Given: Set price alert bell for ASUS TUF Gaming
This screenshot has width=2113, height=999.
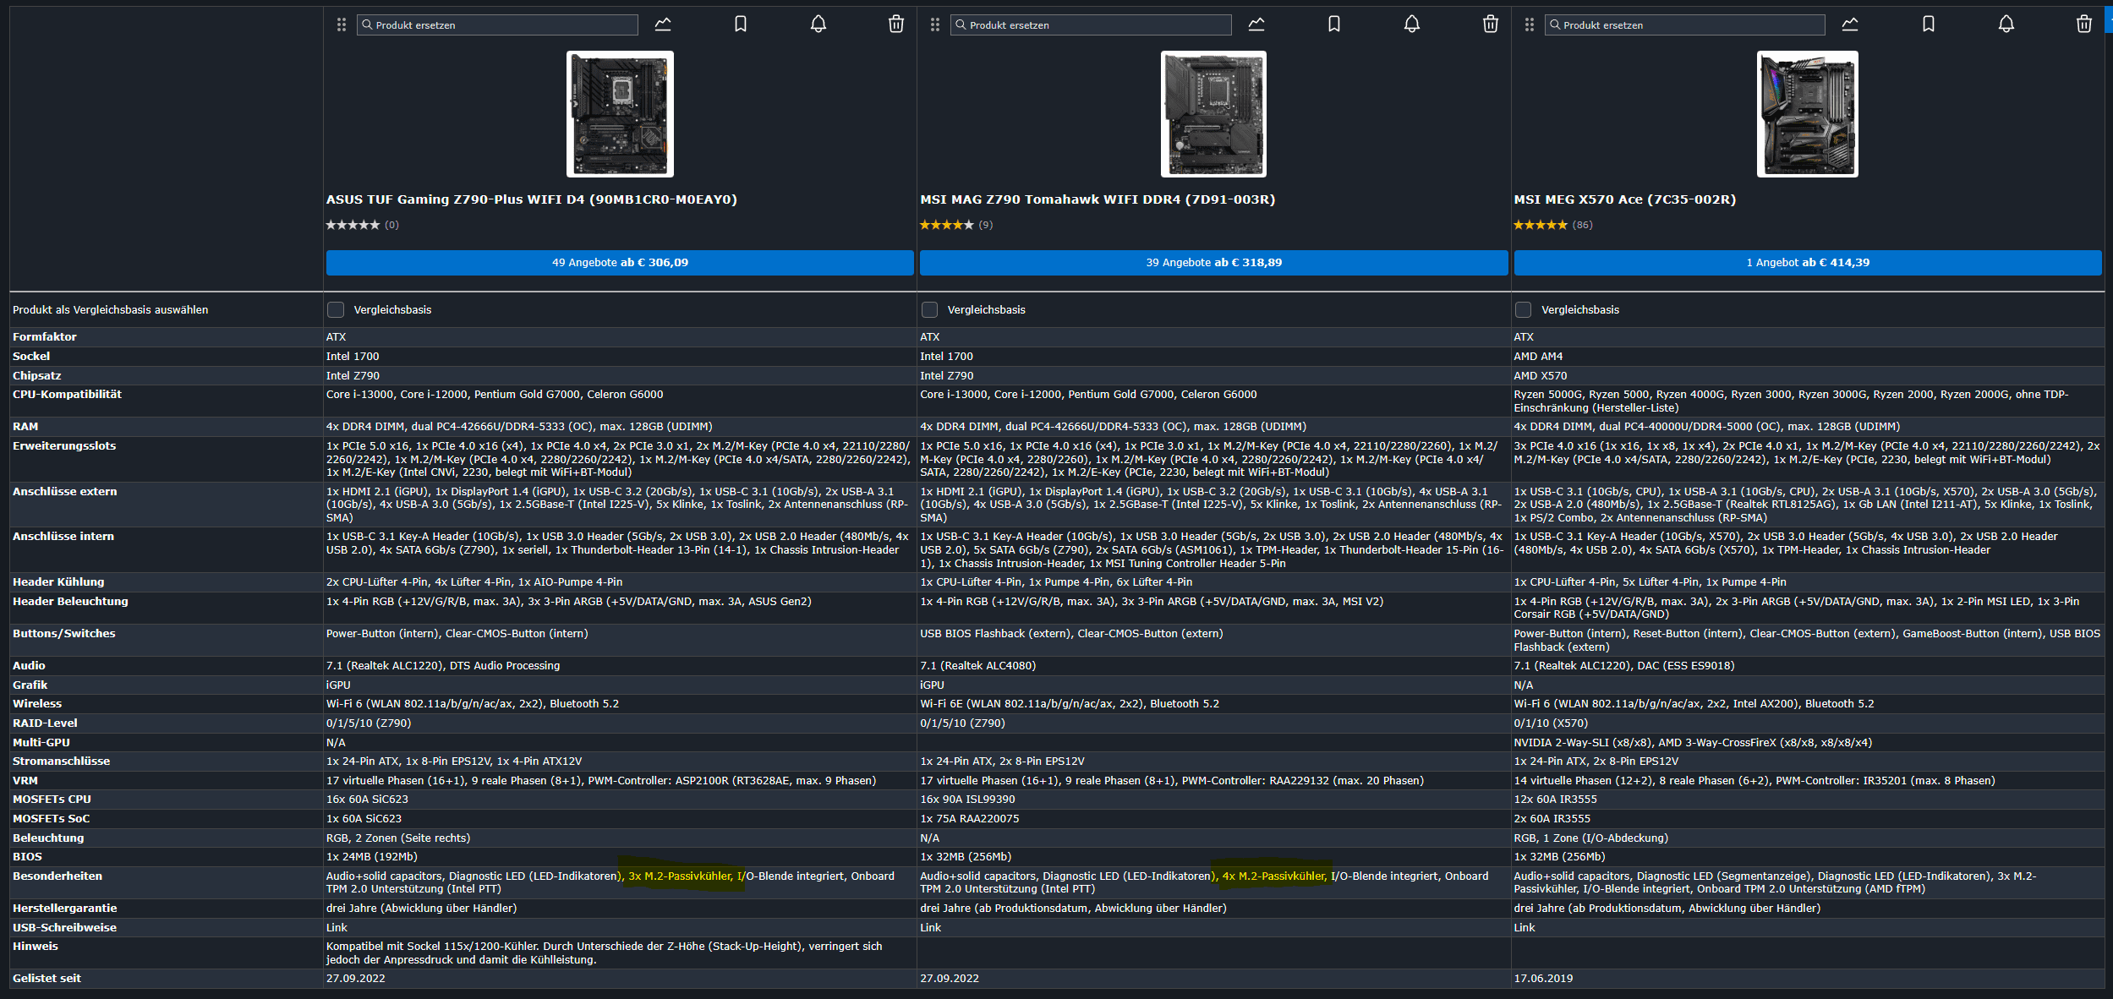Looking at the screenshot, I should point(818,25).
